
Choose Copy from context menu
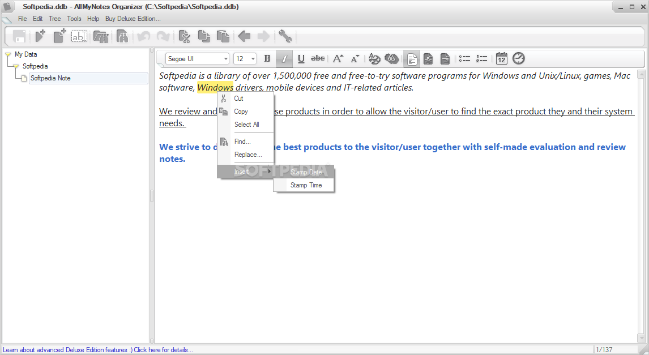(245, 112)
